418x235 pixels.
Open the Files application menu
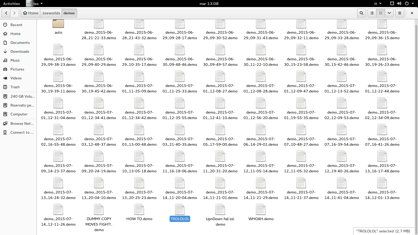tap(35, 4)
